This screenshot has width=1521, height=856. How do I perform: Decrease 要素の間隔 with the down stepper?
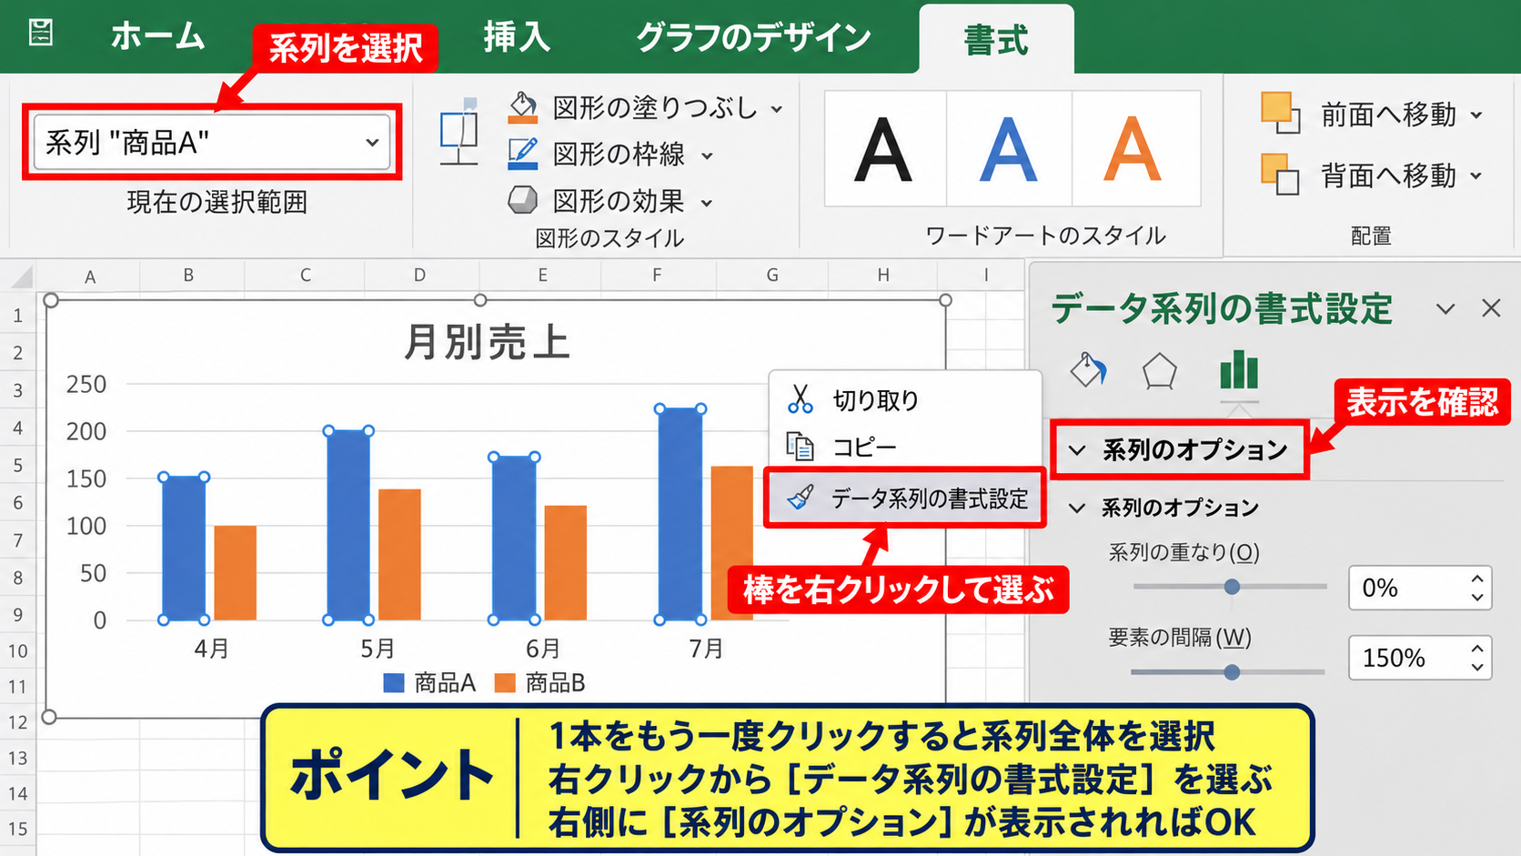tap(1477, 668)
